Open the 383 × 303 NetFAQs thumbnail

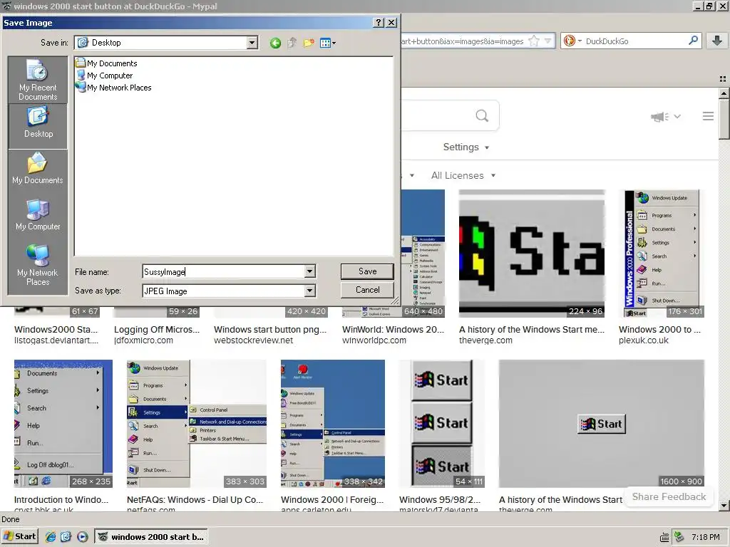tap(197, 423)
